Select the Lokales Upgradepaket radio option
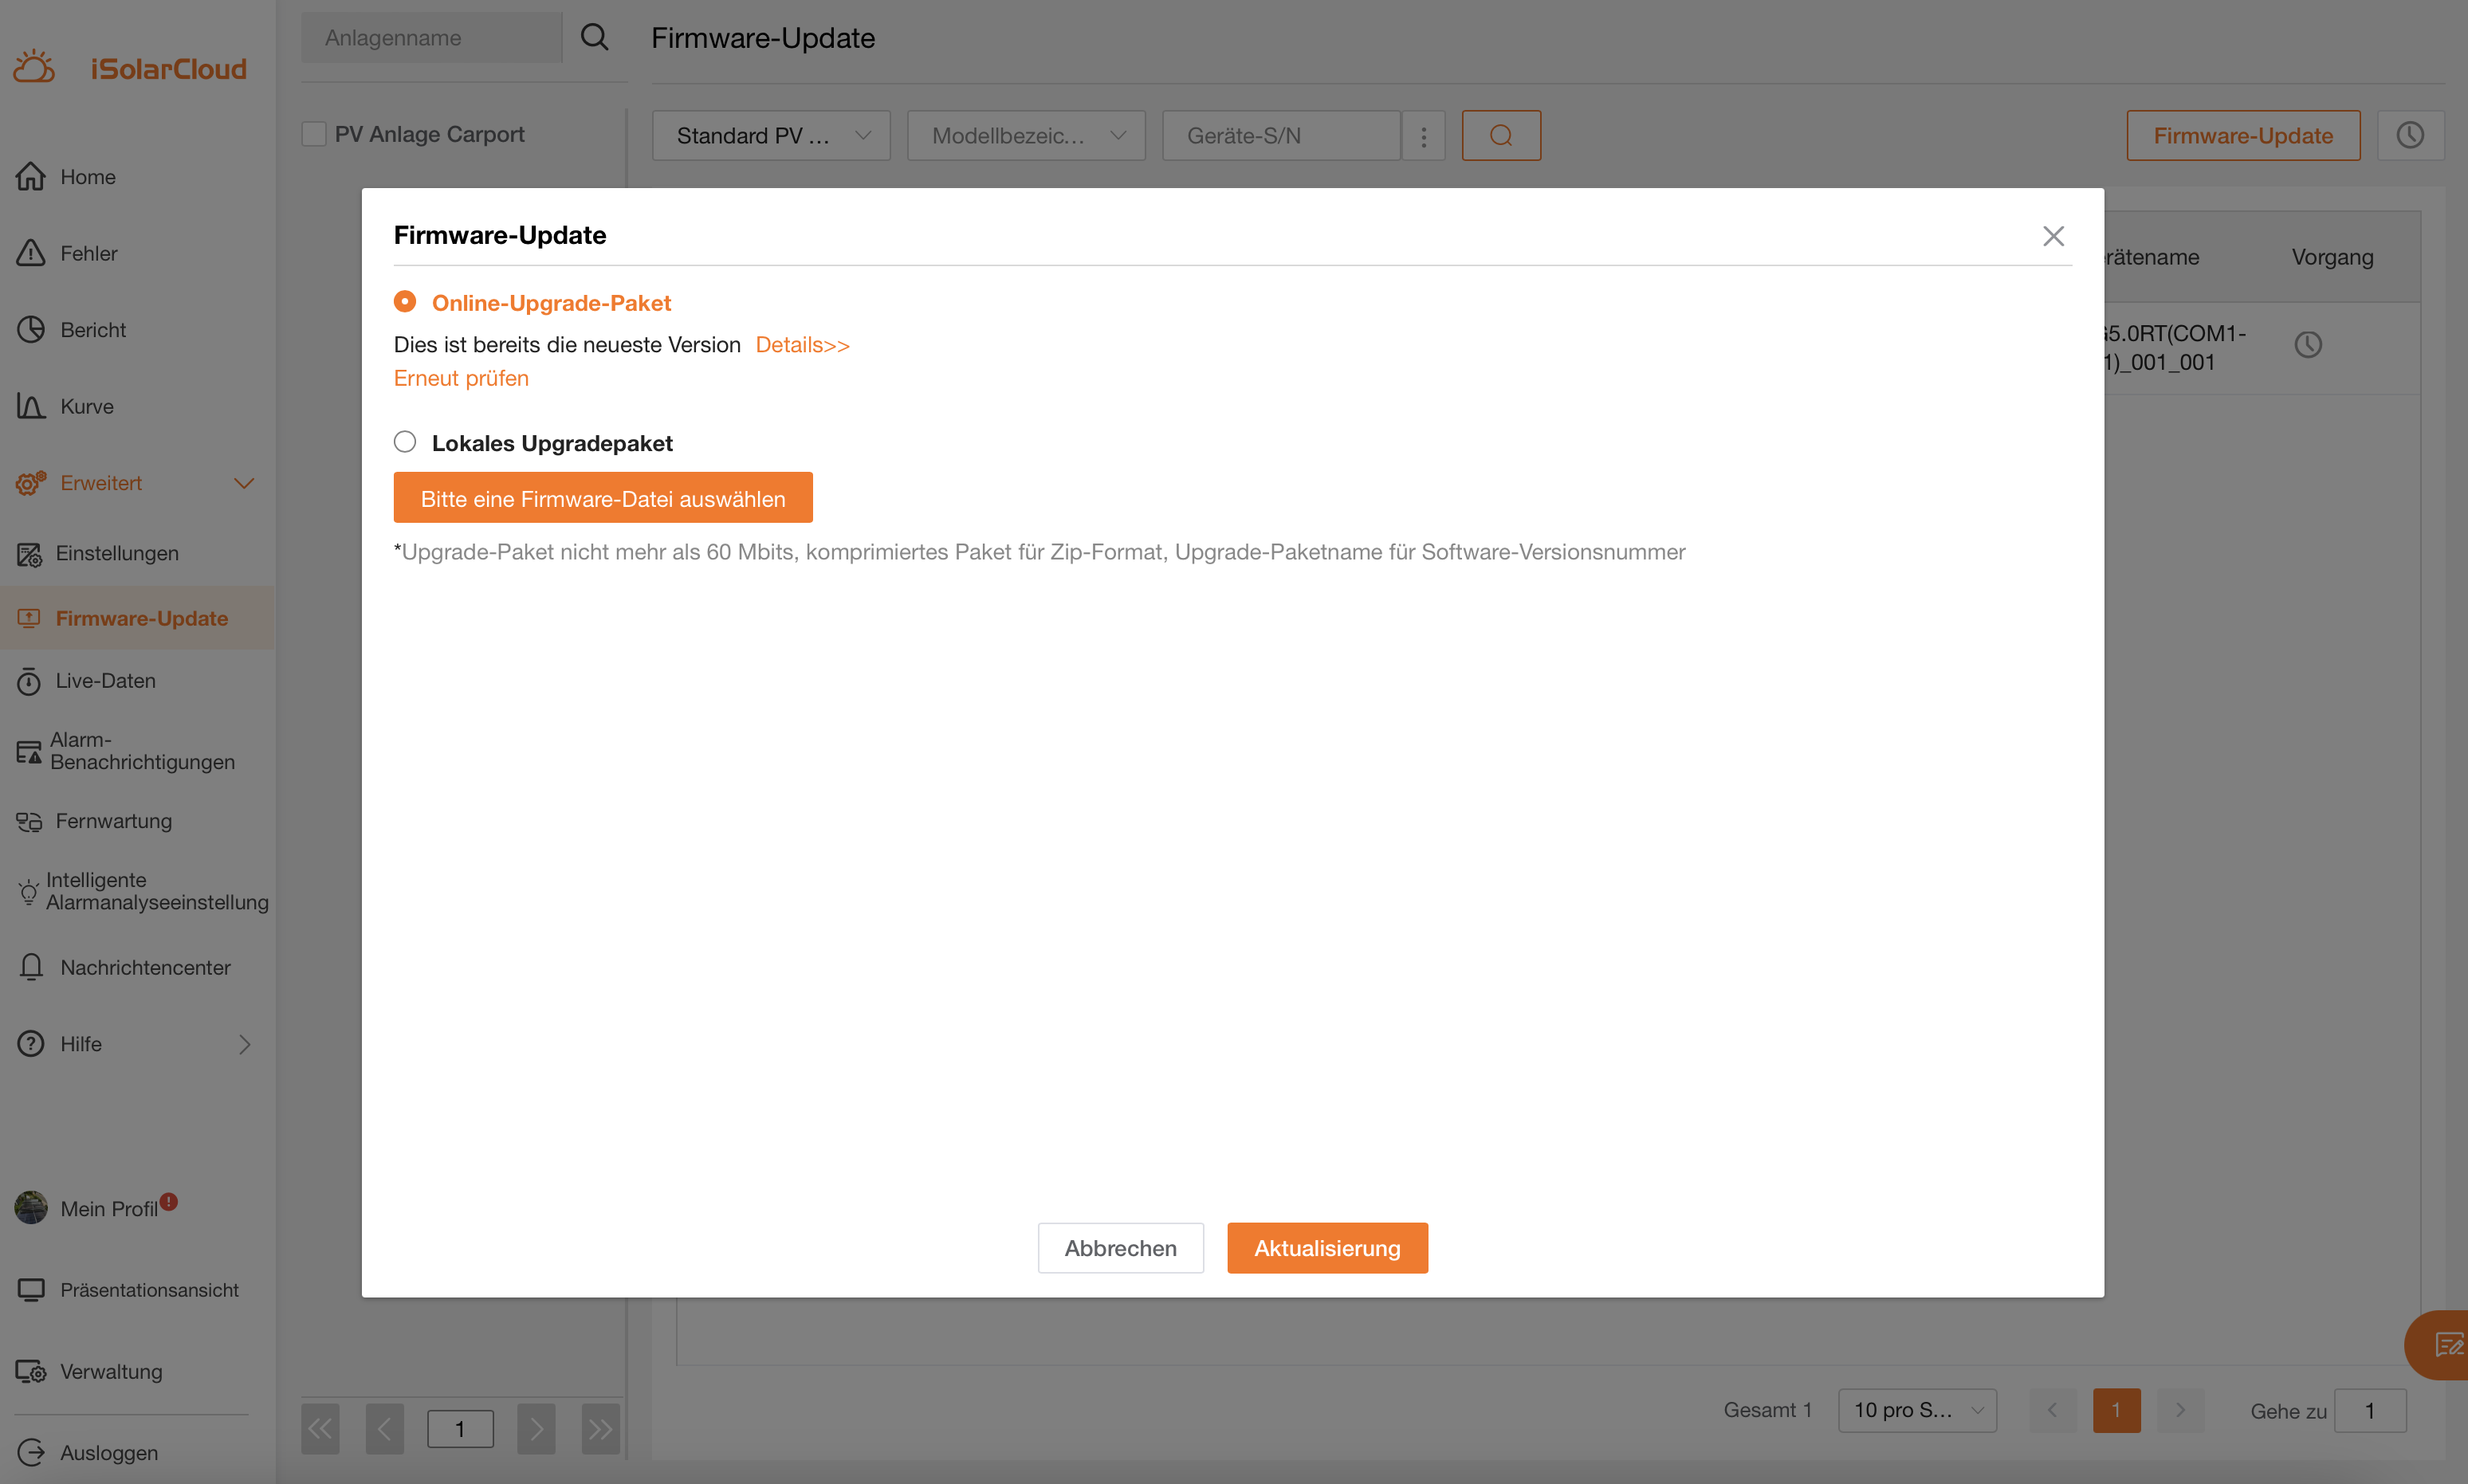This screenshot has height=1484, width=2468. tap(405, 442)
